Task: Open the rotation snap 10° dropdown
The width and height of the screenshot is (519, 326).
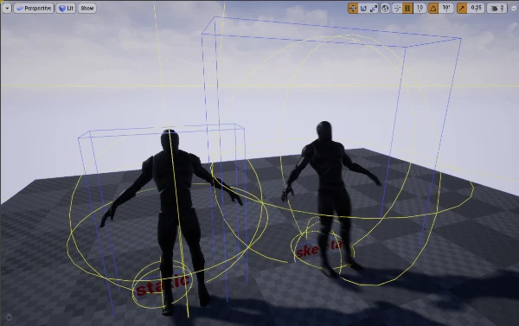Action: point(446,9)
